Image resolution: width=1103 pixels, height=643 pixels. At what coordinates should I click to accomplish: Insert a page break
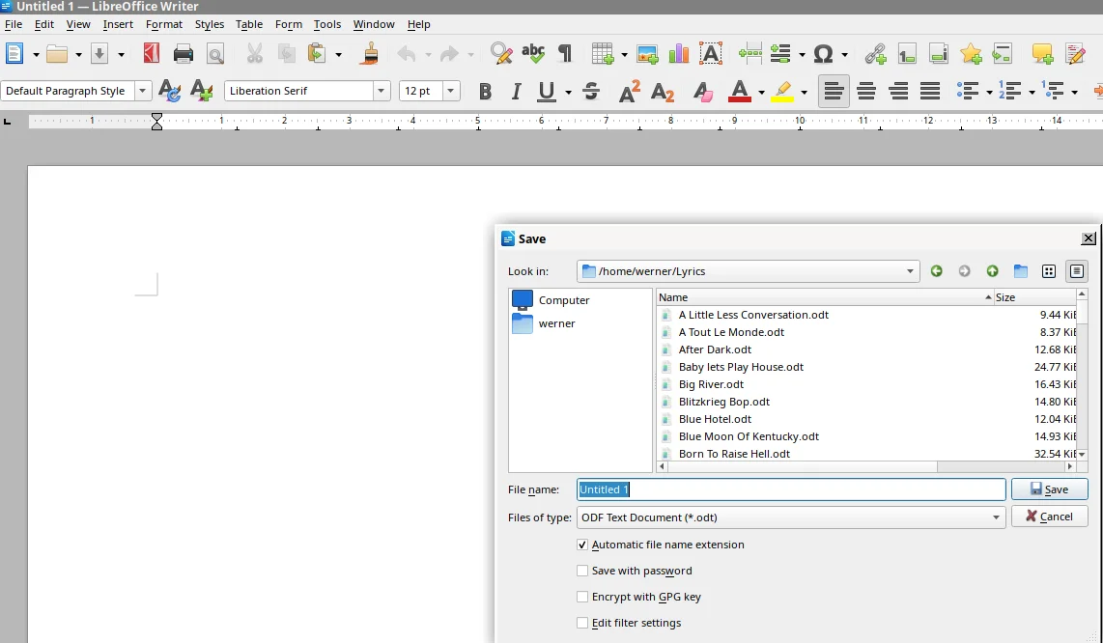pos(750,53)
